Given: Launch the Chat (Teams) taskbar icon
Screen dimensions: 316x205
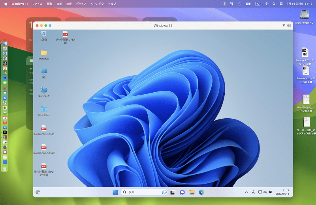Looking at the screenshot, I should point(182,192).
